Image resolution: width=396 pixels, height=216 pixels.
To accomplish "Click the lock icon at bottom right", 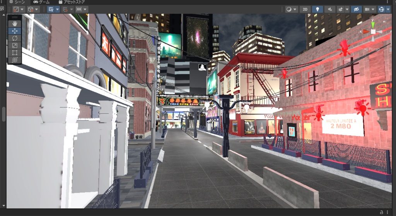I will click(382, 212).
